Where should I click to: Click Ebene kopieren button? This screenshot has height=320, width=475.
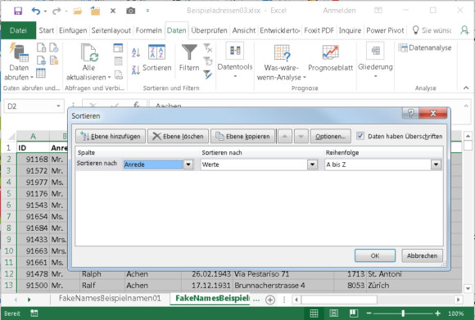coord(242,136)
